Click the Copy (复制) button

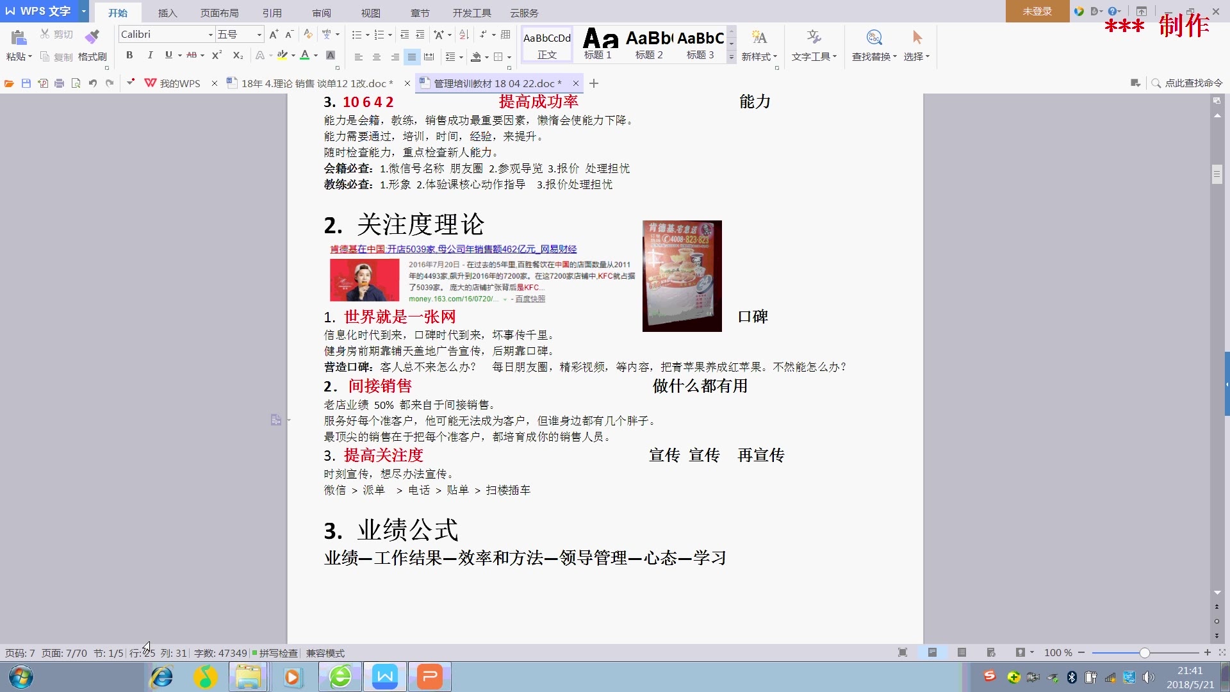coord(56,56)
